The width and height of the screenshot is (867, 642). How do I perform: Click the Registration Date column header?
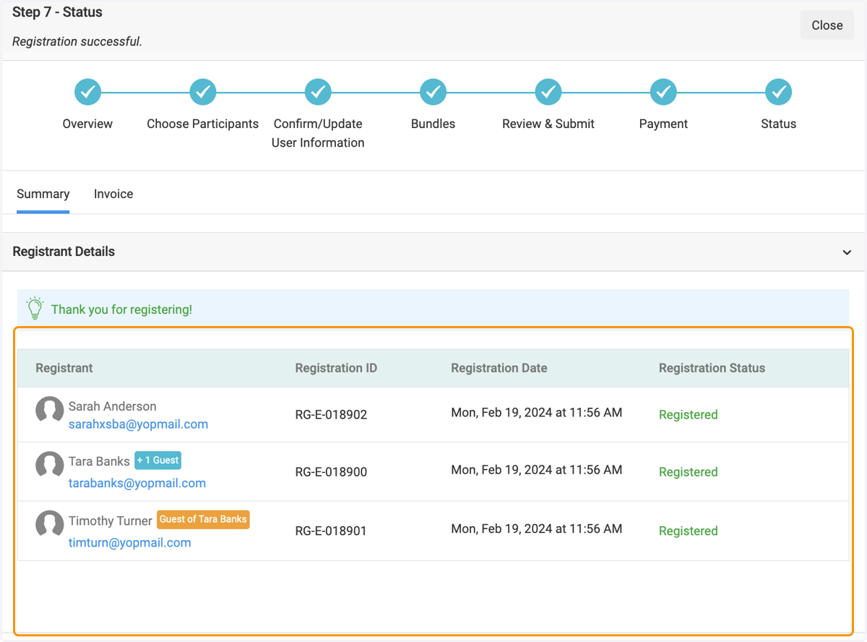point(499,368)
